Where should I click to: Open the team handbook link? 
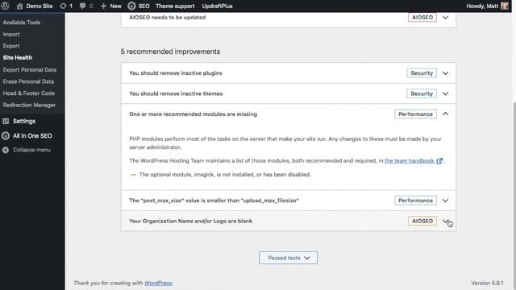(x=409, y=161)
